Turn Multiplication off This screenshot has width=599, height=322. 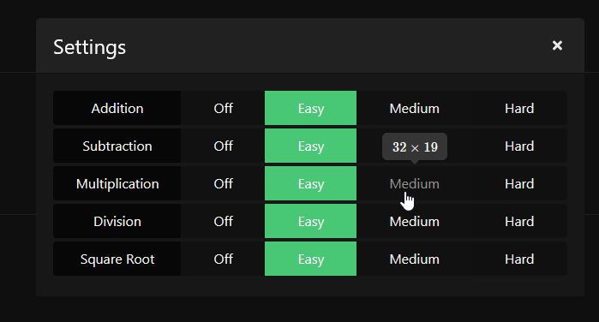coord(223,183)
